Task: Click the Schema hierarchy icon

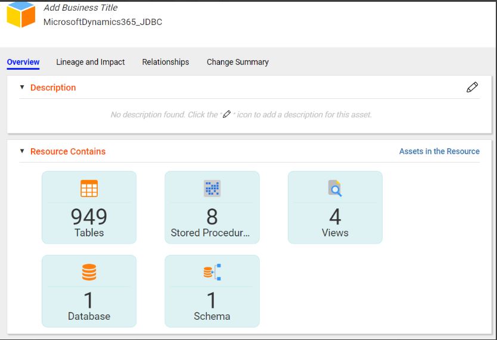Action: [212, 272]
